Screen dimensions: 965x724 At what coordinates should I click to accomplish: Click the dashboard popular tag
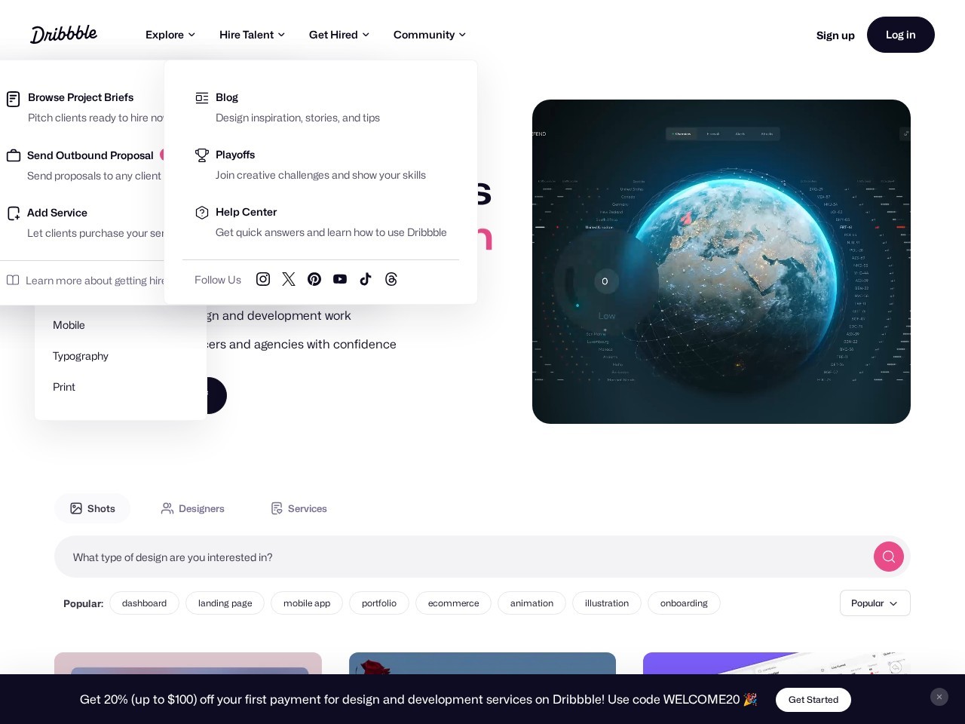coord(144,603)
